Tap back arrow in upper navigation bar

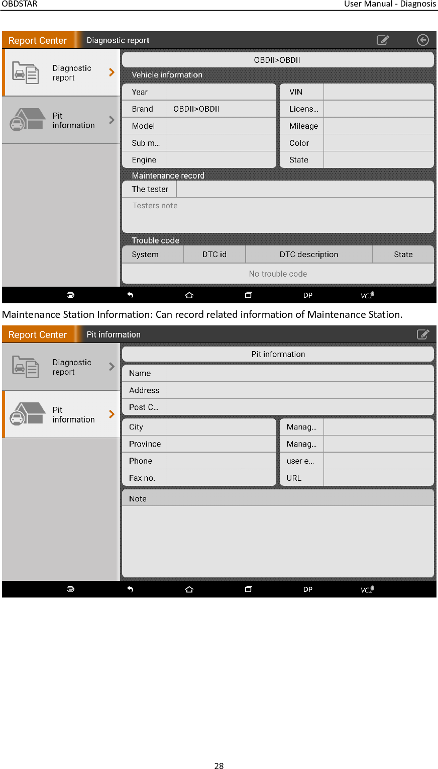130,295
